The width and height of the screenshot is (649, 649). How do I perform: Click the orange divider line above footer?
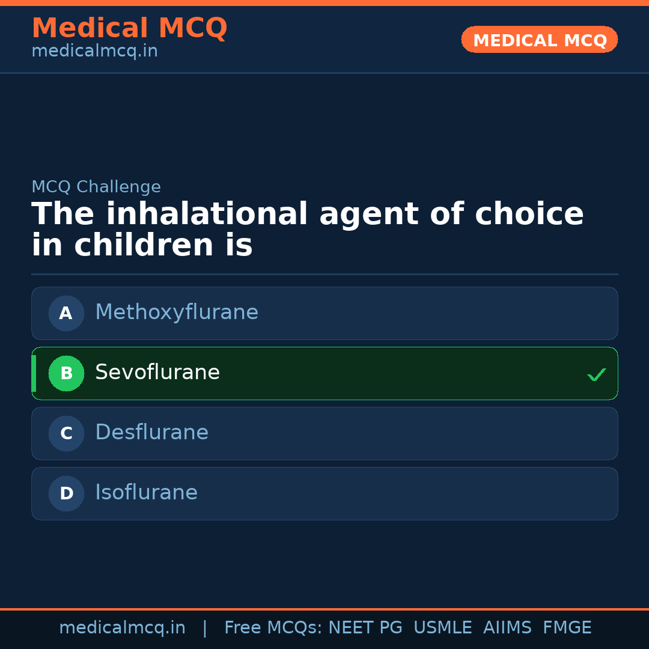tap(324, 609)
